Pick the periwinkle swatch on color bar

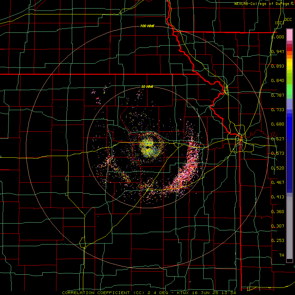[x=289, y=104]
